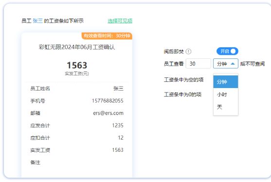Click the 有效查看时间: 30分钟 orange badge

[107, 36]
